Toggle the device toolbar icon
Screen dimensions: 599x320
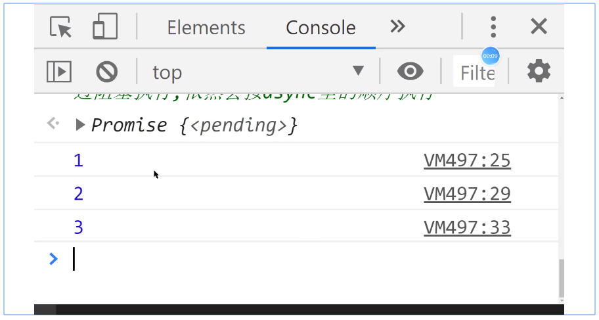tap(105, 26)
